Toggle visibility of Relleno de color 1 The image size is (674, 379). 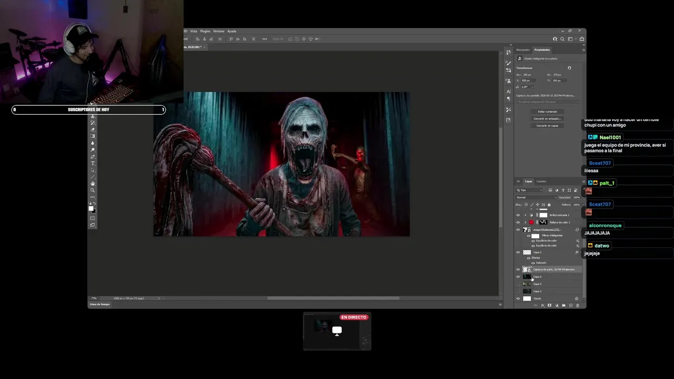coord(518,222)
